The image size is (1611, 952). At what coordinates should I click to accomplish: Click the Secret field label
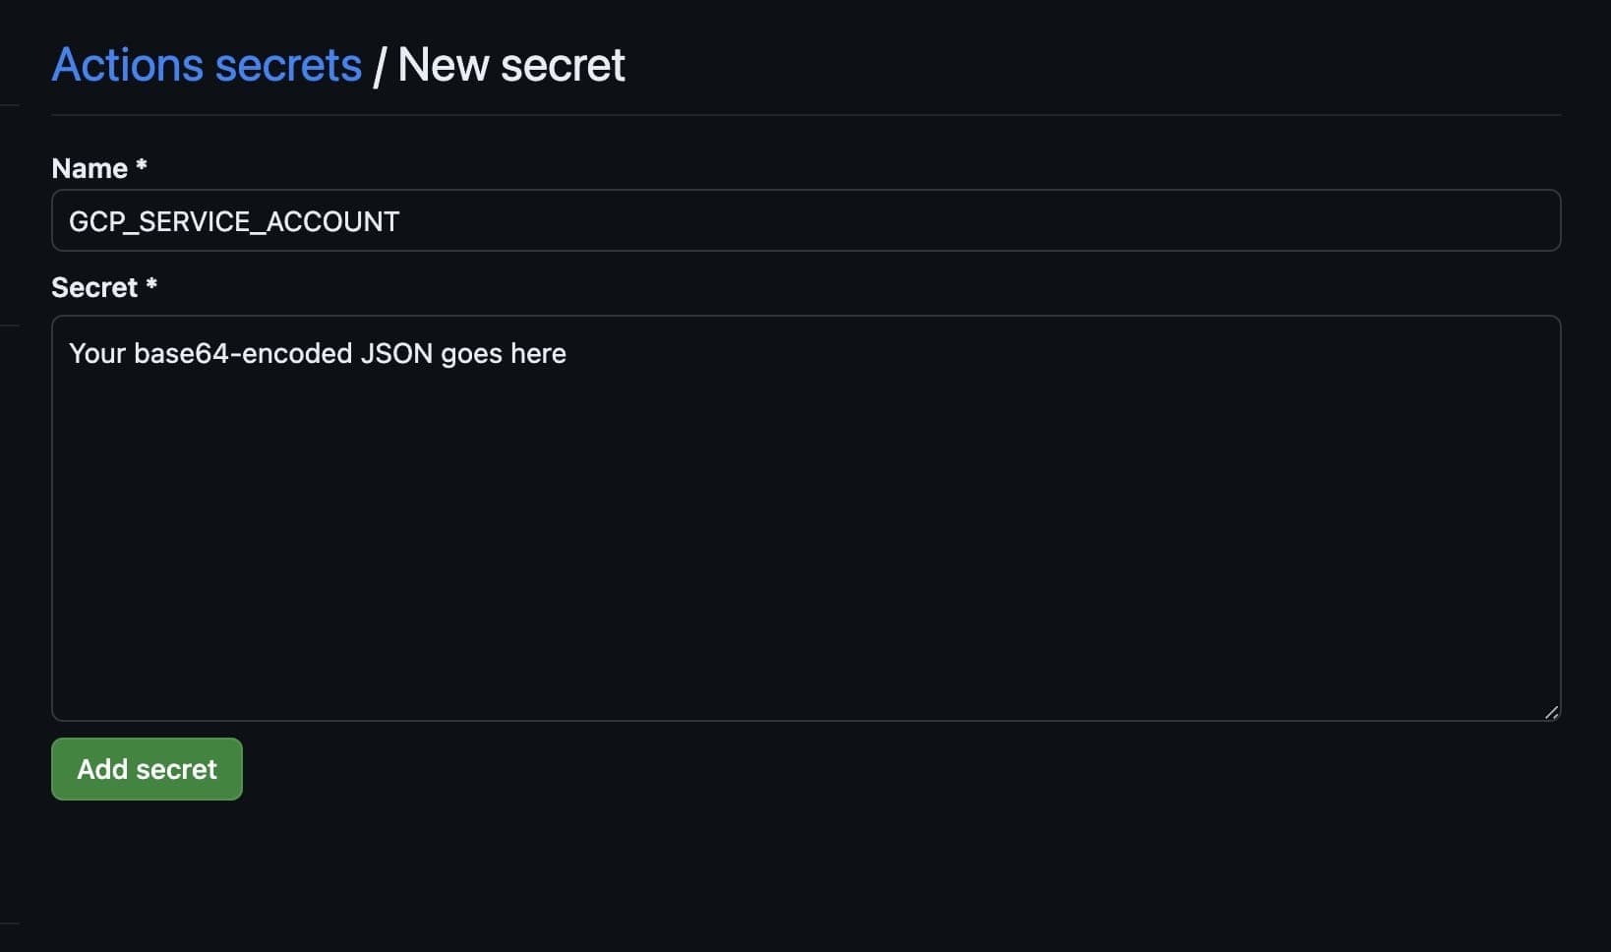pos(94,287)
